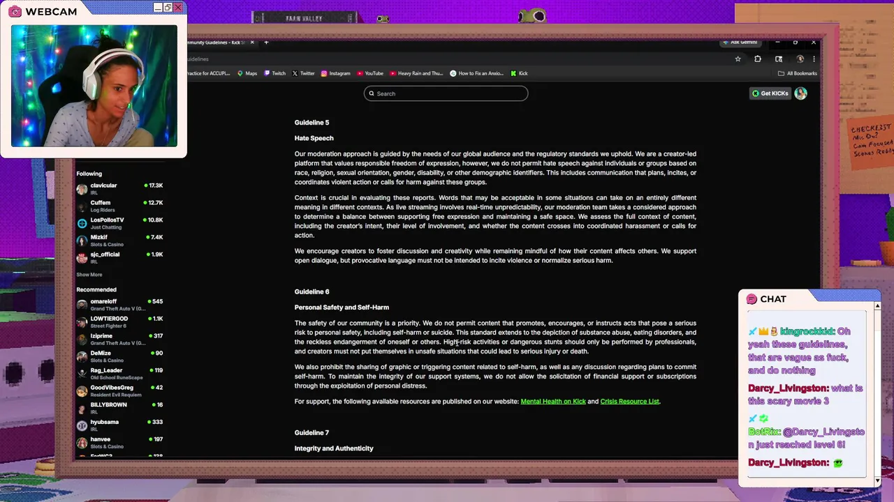Click the Kick search field
Image resolution: width=894 pixels, height=502 pixels.
click(x=446, y=93)
